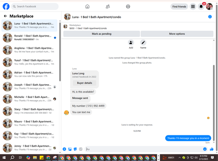218x161 pixels.
Task: Open the Friends icon in top navigation
Action: pos(108,7)
